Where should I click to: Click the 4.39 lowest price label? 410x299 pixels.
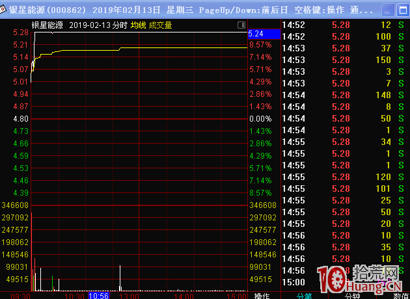click(x=21, y=192)
